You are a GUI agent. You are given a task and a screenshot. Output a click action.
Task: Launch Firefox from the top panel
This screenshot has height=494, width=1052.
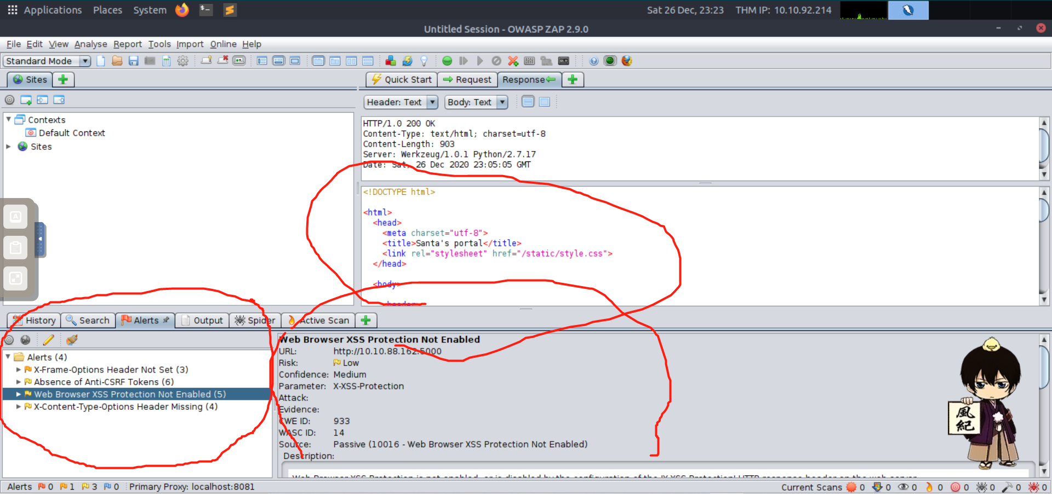tap(182, 10)
